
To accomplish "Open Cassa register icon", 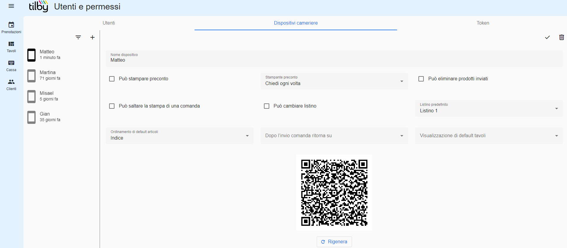I will pos(11,63).
